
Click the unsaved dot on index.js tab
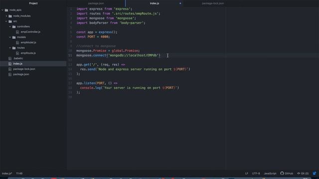click(180, 3)
